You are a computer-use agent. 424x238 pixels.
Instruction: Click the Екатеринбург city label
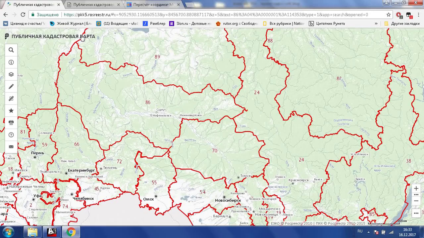point(81,171)
